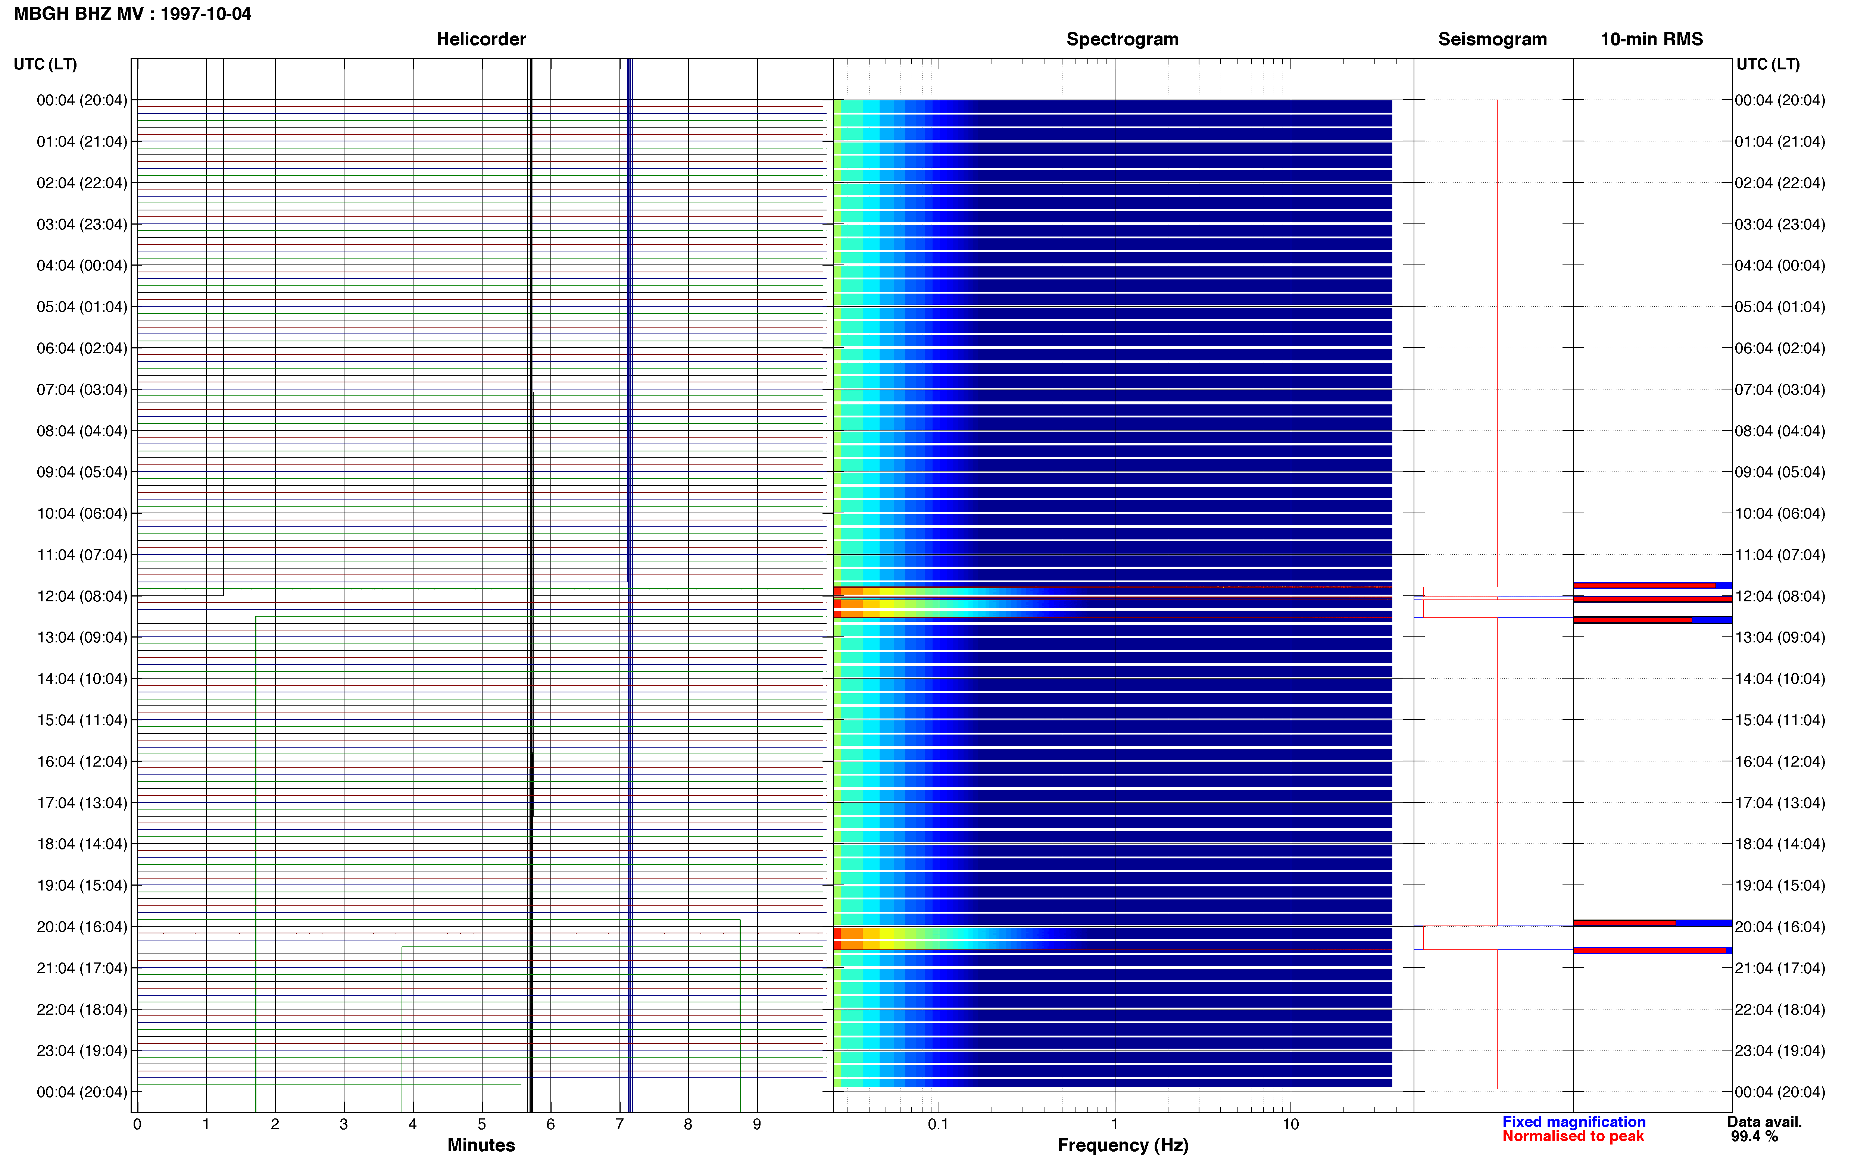Click the Data avail. label
Image resolution: width=1873 pixels, height=1171 pixels.
click(x=1764, y=1121)
